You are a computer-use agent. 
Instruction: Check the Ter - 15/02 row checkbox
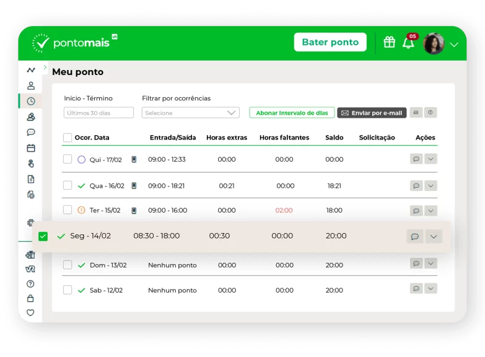click(x=68, y=209)
